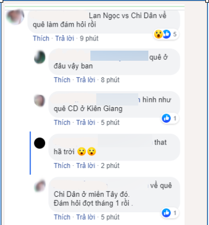Screen dimensions: 209x225
Task: Open avatar beside 'hình như quê CD' reply
Action: (x=40, y=101)
